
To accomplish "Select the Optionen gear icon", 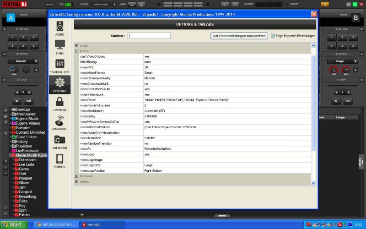I will pyautogui.click(x=59, y=85).
